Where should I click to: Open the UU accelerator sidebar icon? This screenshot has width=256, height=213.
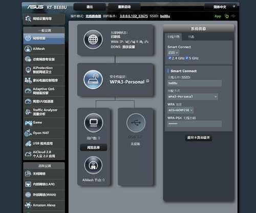tap(28, 101)
